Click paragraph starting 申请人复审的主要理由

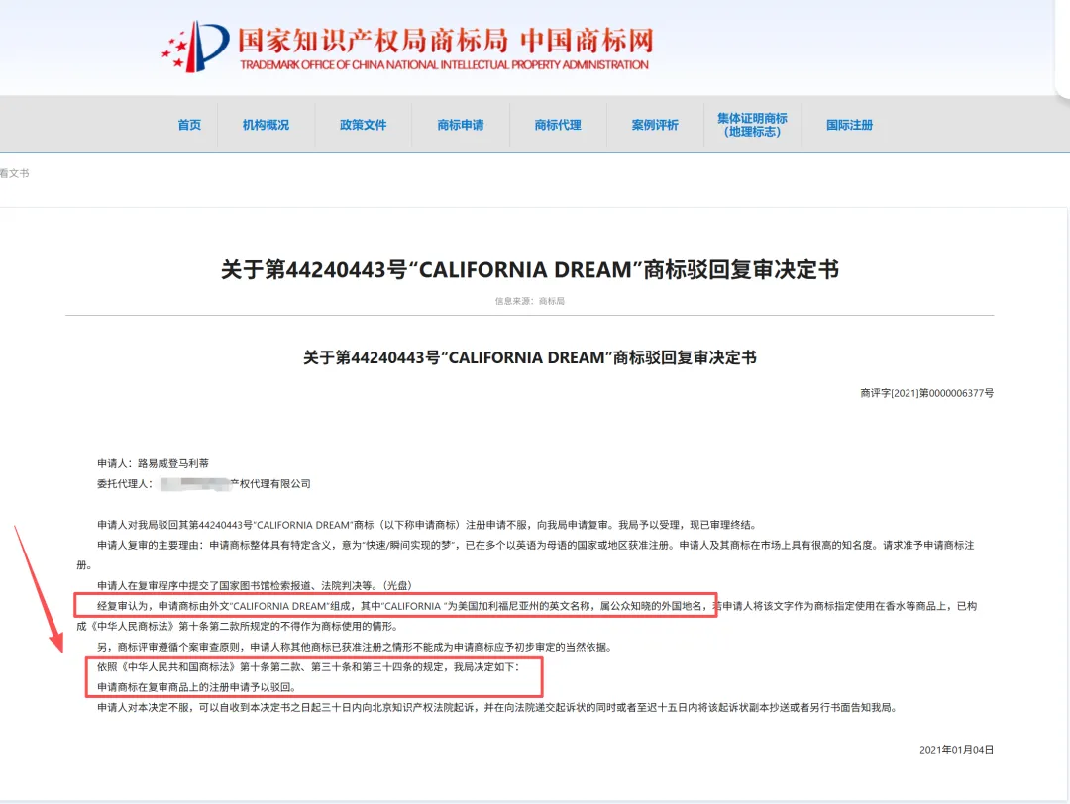[x=525, y=554]
